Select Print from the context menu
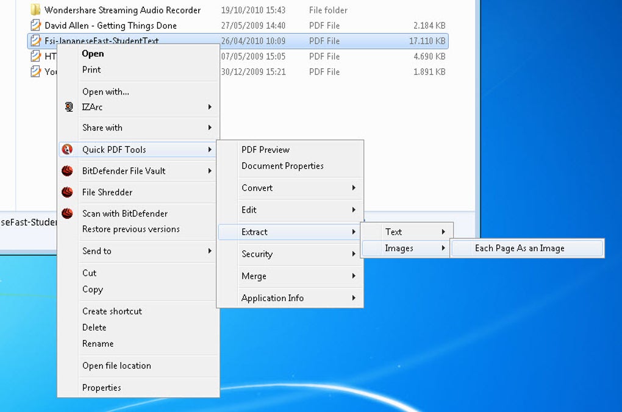The image size is (622, 412). [x=91, y=69]
